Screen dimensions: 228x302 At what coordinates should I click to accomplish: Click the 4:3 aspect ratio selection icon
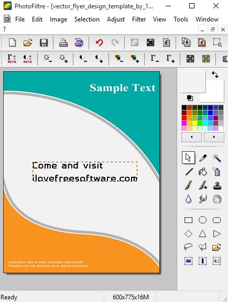click(216, 261)
